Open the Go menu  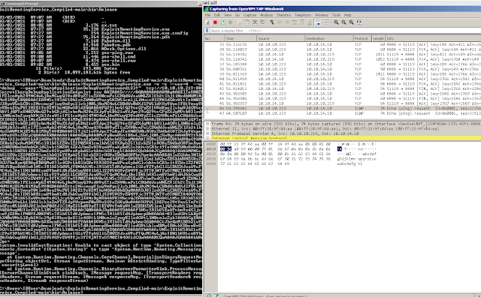pos(237,15)
